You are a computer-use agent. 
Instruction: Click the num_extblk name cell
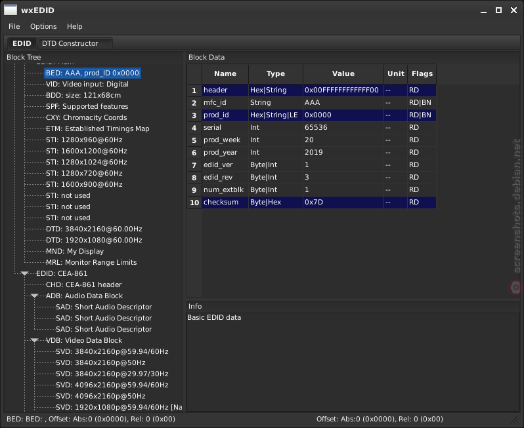[225, 190]
